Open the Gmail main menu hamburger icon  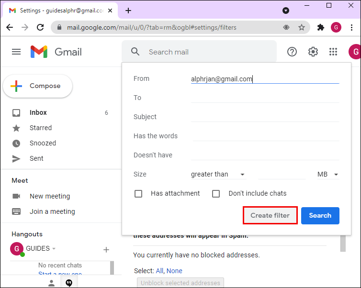coord(16,52)
